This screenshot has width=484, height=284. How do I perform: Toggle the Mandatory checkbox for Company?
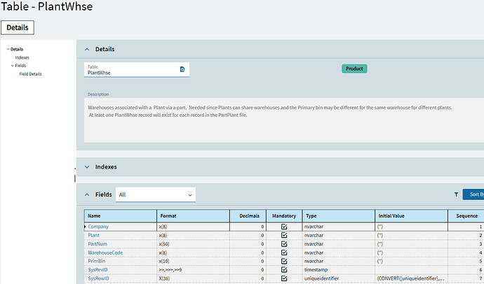click(284, 227)
